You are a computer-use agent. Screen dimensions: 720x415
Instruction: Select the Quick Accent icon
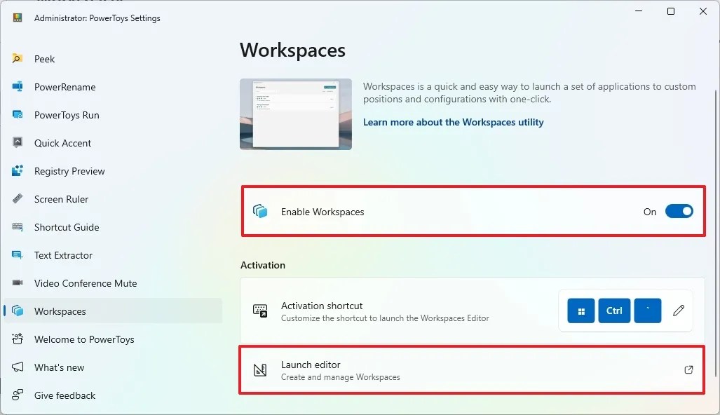(x=19, y=143)
